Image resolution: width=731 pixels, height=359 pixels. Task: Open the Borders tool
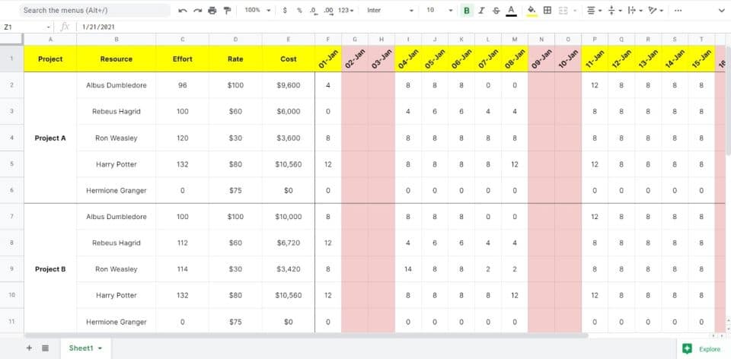tap(547, 10)
